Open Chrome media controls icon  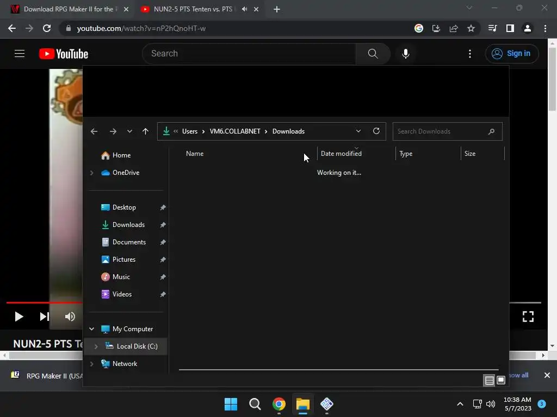pyautogui.click(x=492, y=28)
